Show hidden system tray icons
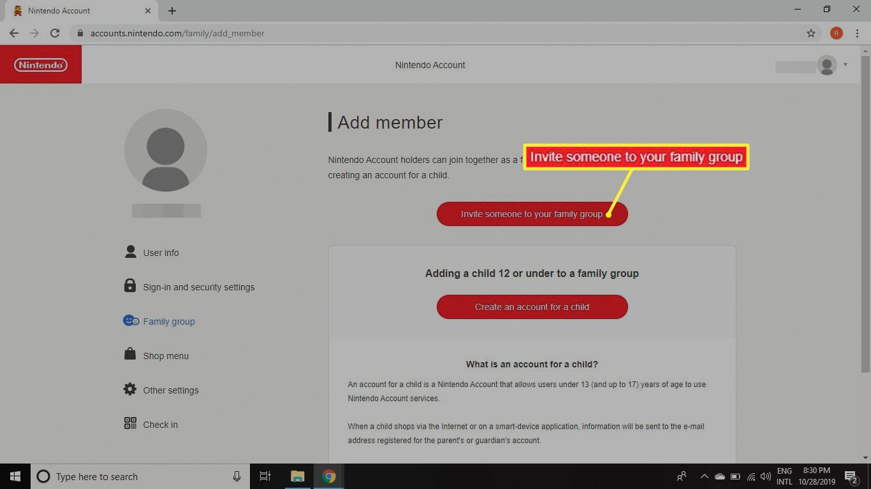Image resolution: width=871 pixels, height=489 pixels. [704, 476]
